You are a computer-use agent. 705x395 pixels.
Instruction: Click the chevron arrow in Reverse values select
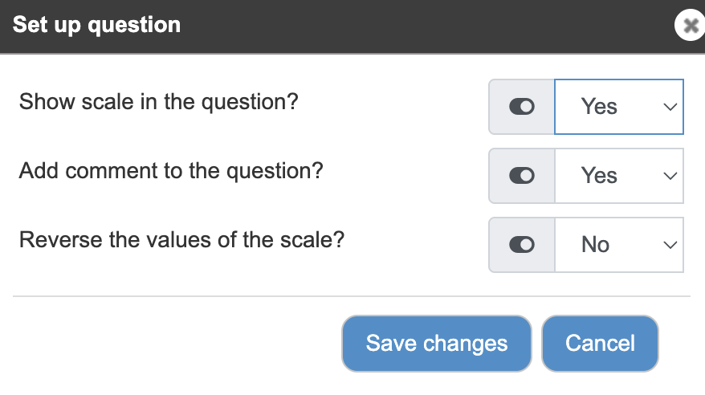pos(670,246)
